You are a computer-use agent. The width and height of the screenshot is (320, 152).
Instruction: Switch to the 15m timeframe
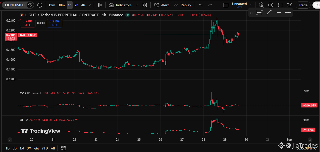[x=52, y=5]
